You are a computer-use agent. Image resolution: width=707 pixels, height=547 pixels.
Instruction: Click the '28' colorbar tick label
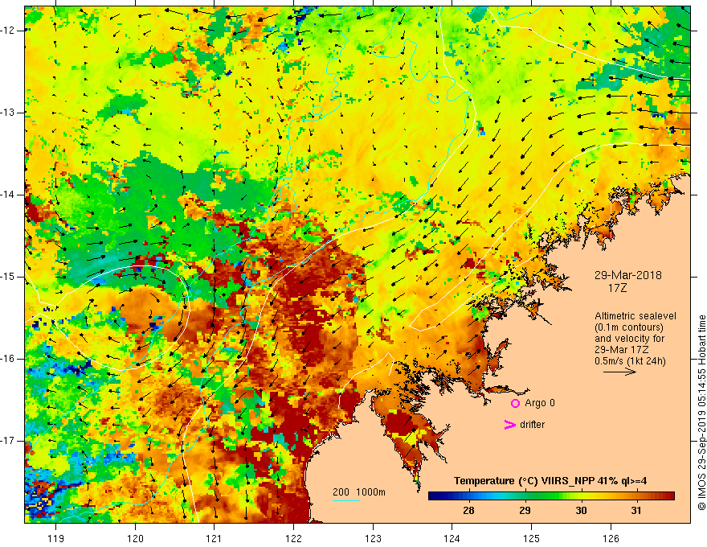click(x=468, y=511)
